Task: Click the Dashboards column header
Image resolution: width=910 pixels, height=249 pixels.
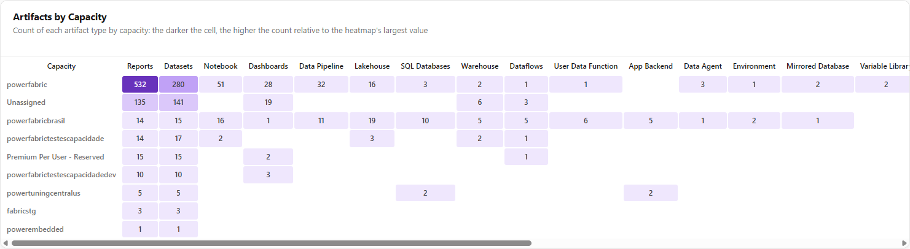Action: (x=268, y=66)
